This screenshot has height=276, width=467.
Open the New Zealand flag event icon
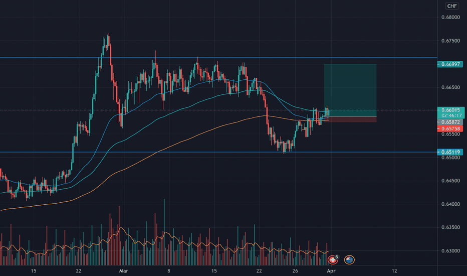(x=349, y=259)
